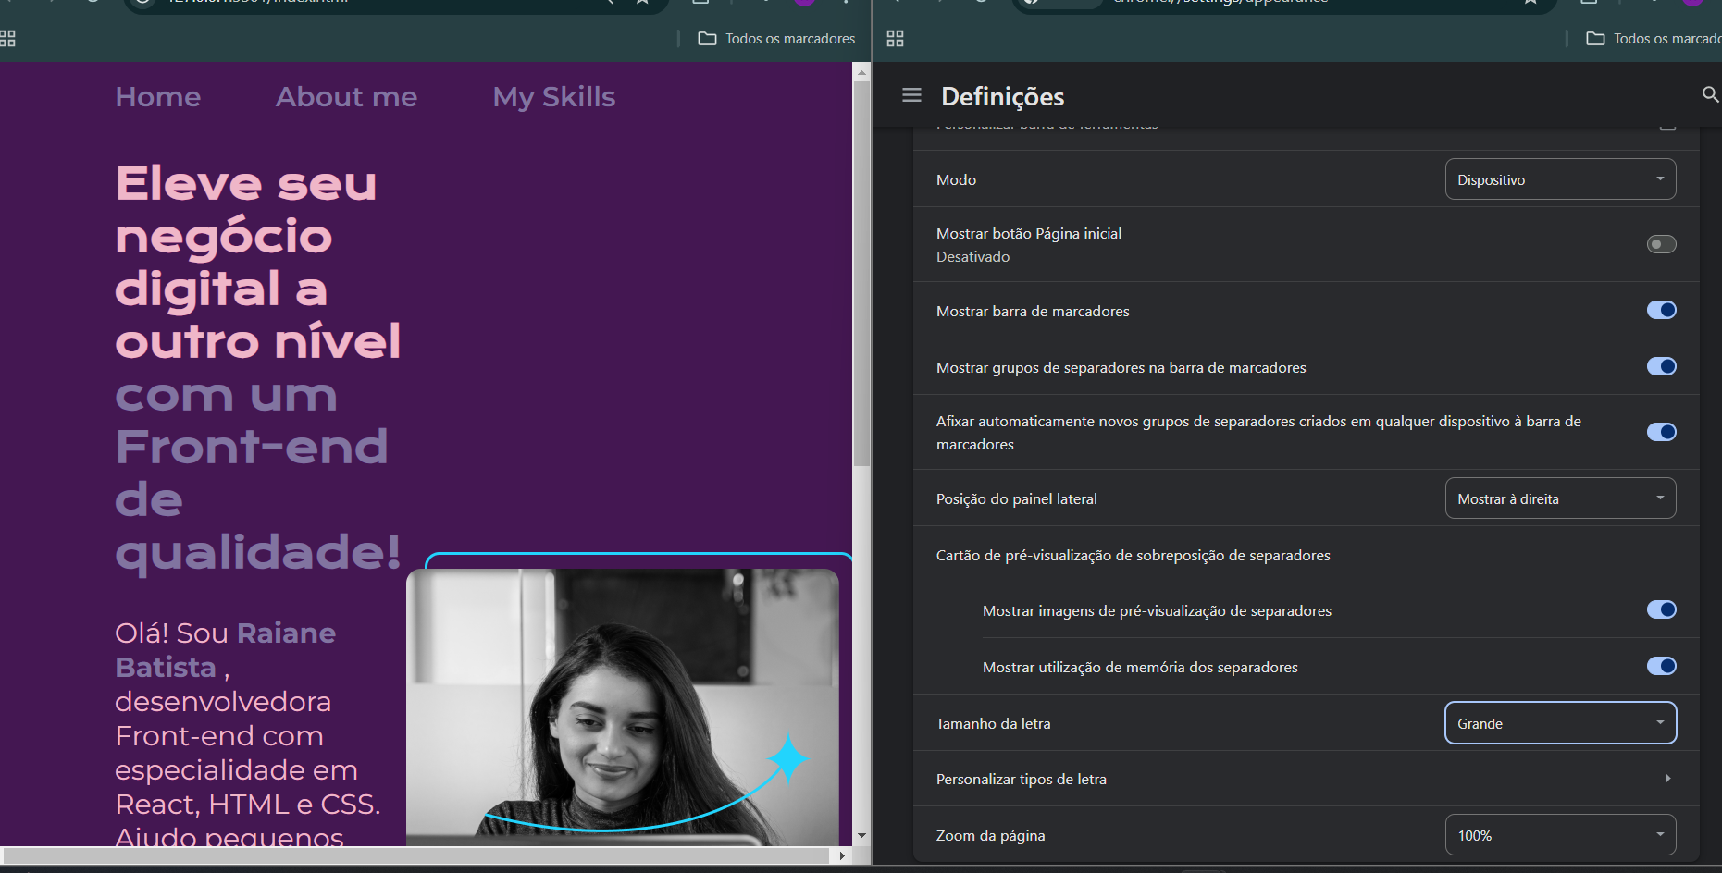
Task: Toggle Mostrar grupos de separadores na barra
Action: [x=1661, y=366]
